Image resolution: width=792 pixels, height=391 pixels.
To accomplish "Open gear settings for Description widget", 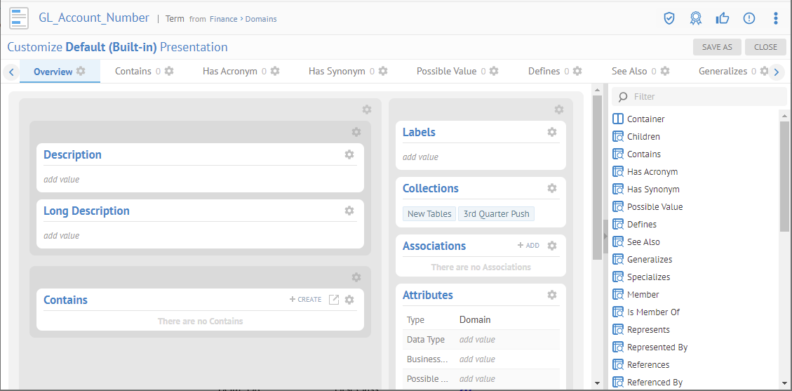I will (x=349, y=154).
